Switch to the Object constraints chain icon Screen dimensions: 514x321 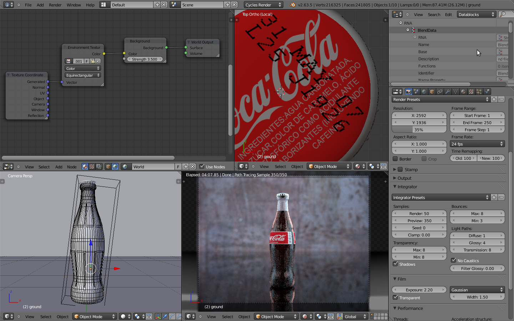(440, 92)
